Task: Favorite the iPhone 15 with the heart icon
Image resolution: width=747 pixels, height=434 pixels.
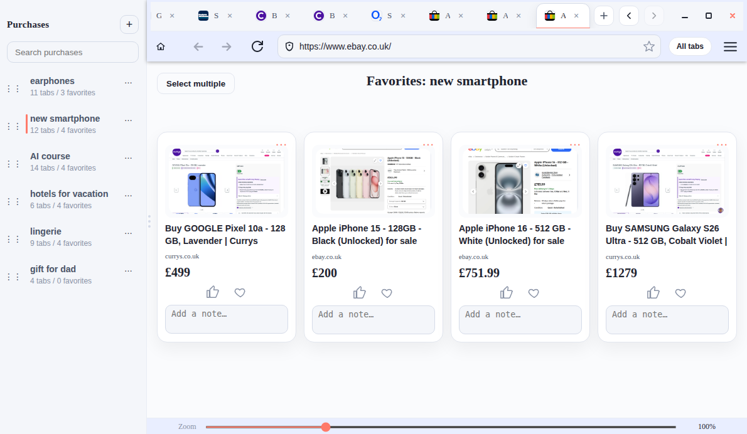Action: [387, 293]
